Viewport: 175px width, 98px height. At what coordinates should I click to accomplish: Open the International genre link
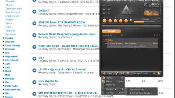point(11,60)
